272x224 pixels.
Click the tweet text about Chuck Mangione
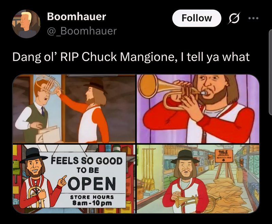[131, 57]
